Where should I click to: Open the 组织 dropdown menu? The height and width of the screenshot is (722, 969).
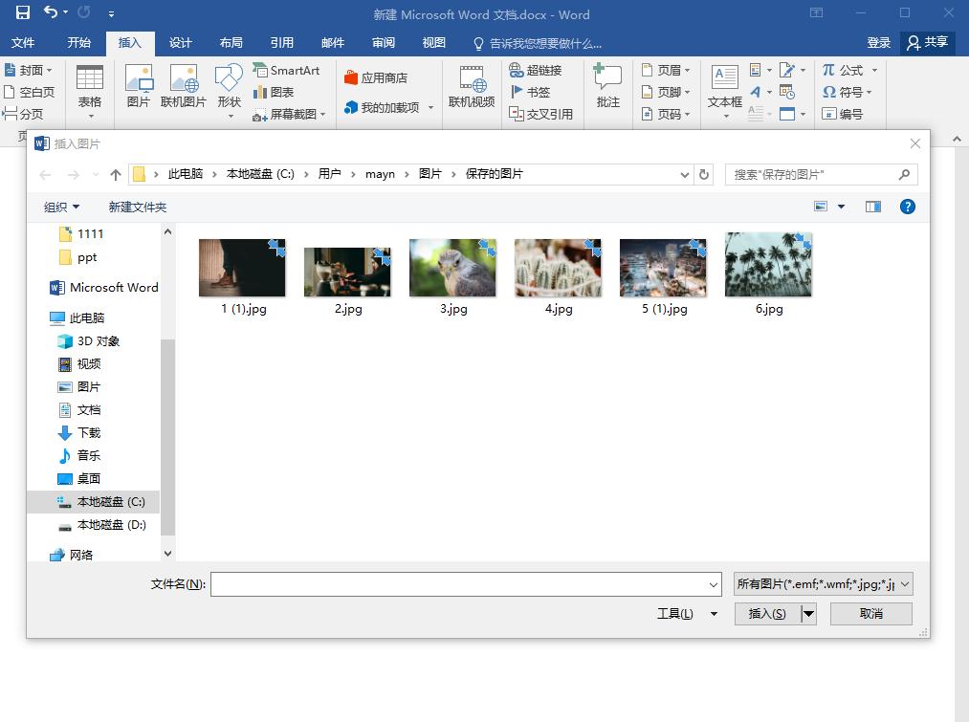click(61, 206)
